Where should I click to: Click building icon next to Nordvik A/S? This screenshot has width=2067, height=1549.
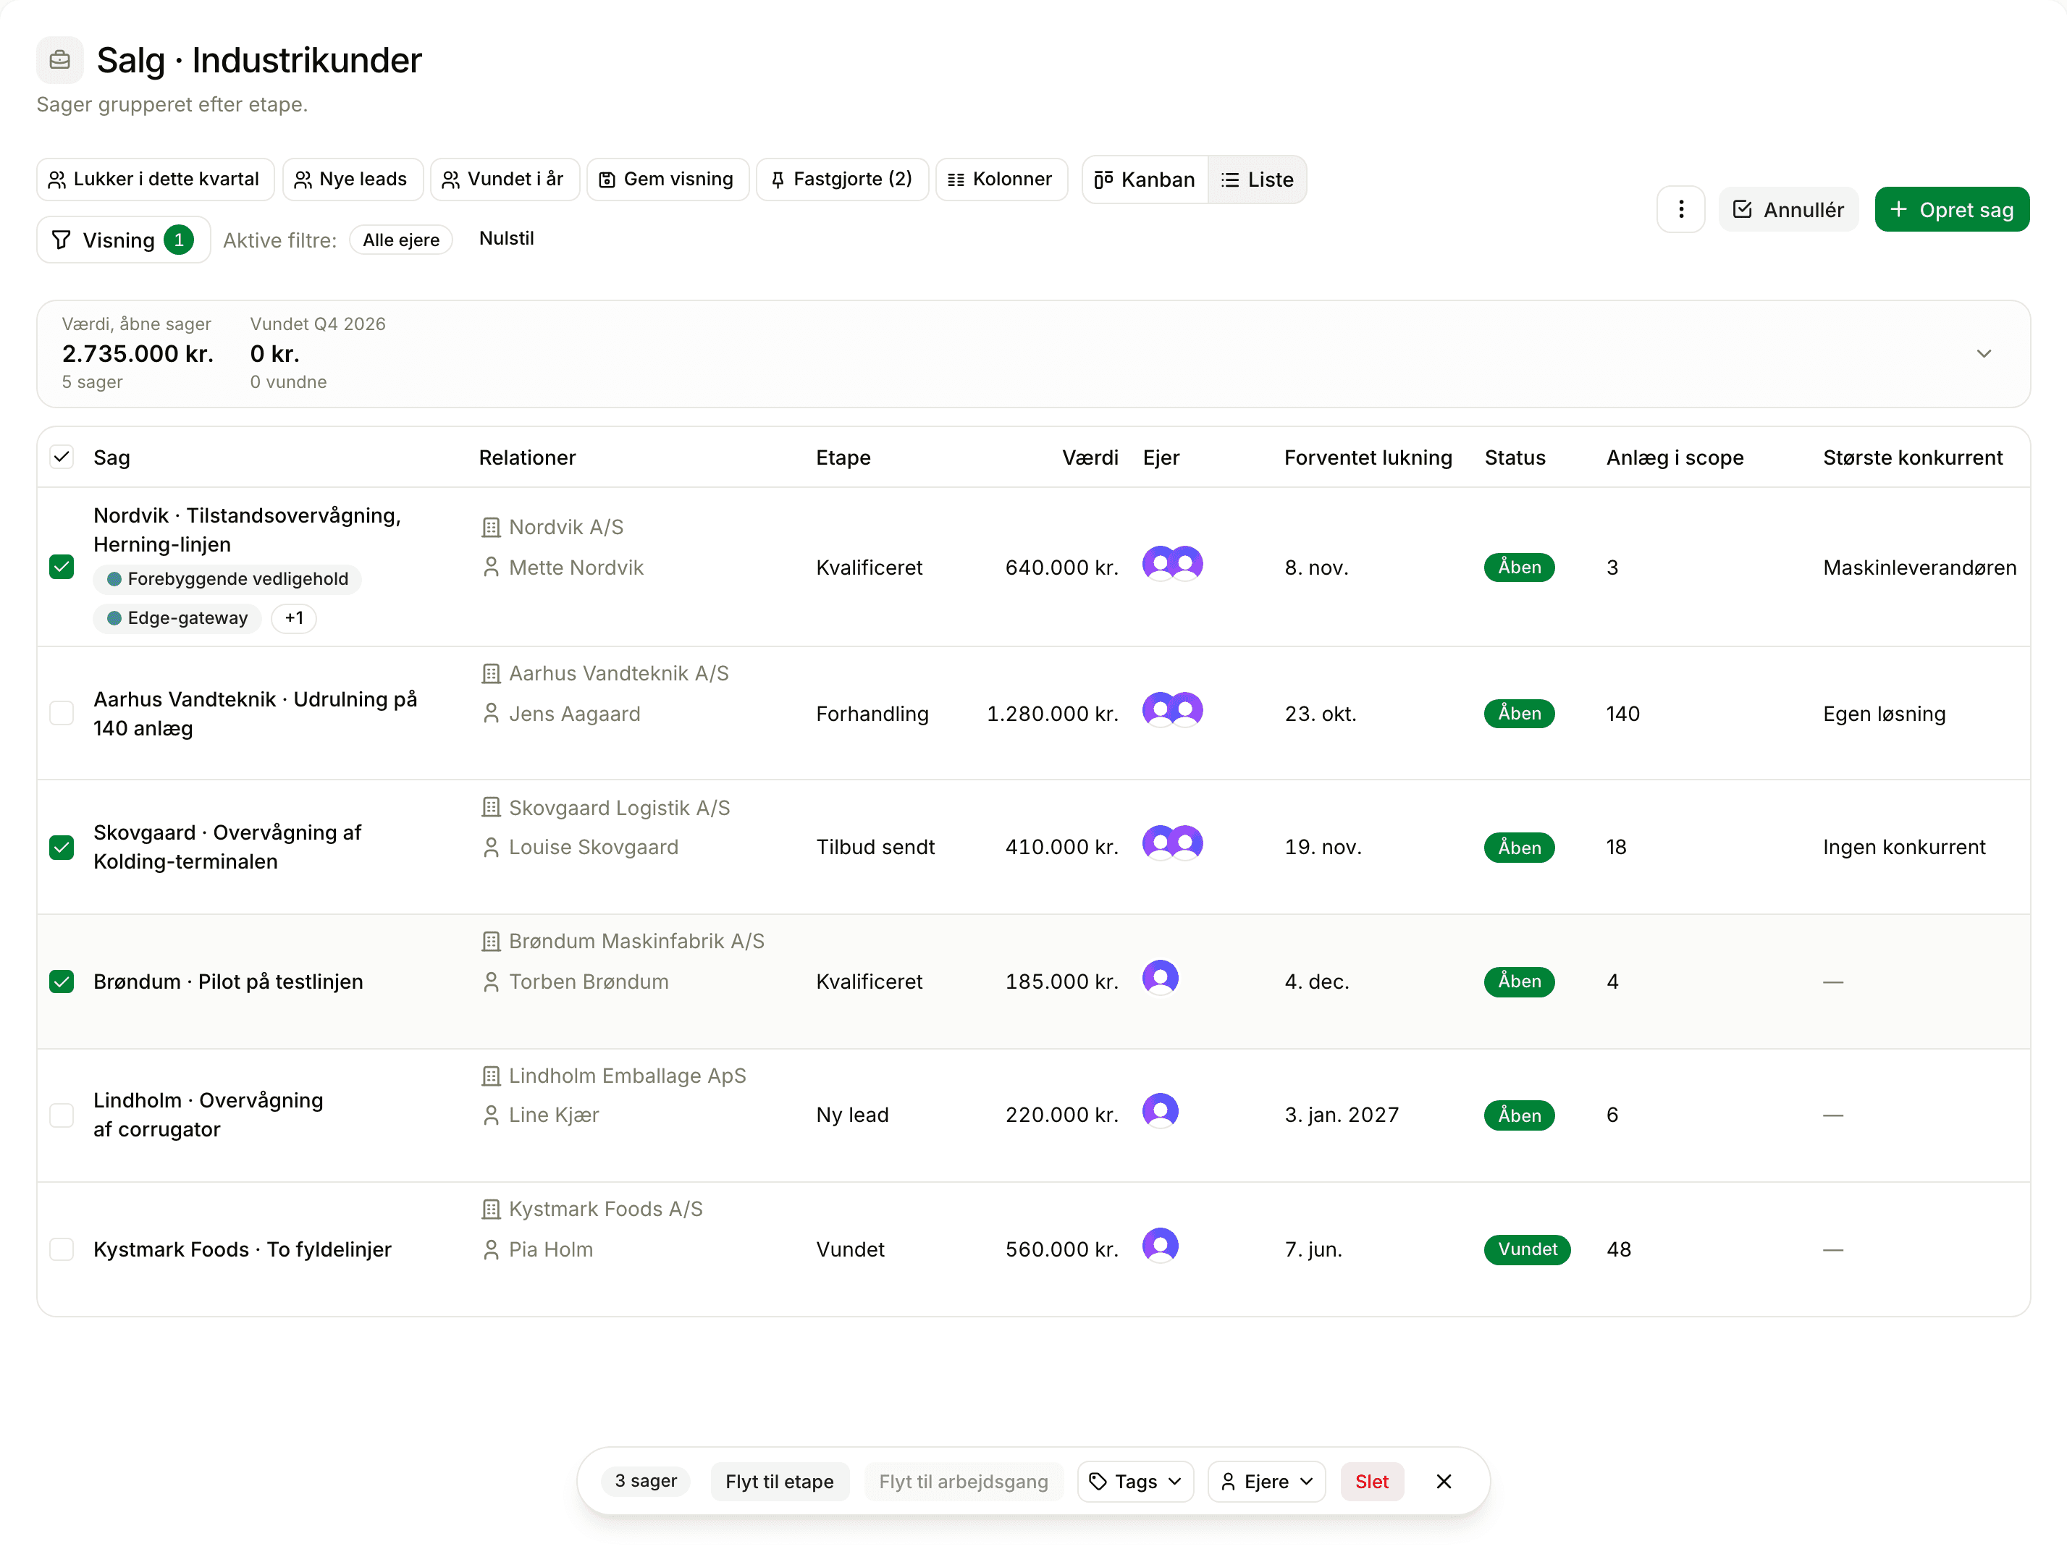491,527
